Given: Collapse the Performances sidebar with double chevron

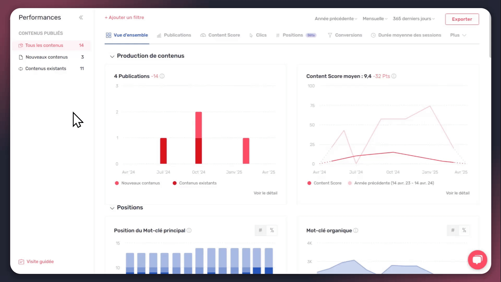Looking at the screenshot, I should coord(81,17).
